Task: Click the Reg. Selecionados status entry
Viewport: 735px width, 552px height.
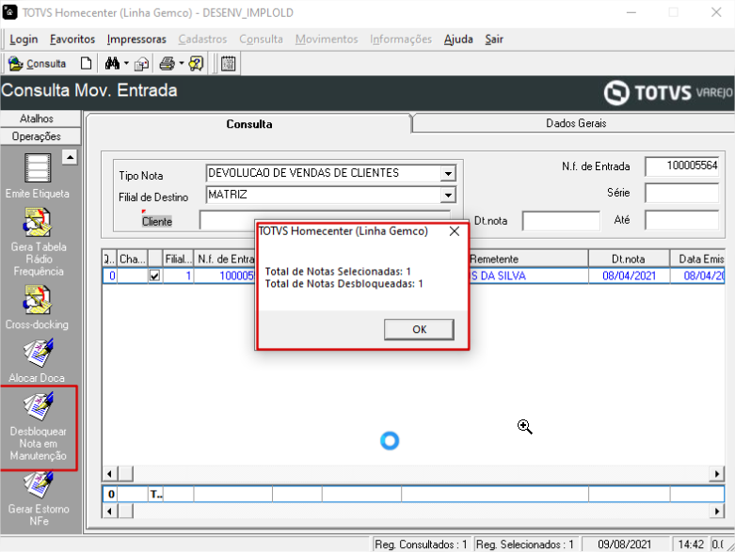Action: click(x=525, y=544)
